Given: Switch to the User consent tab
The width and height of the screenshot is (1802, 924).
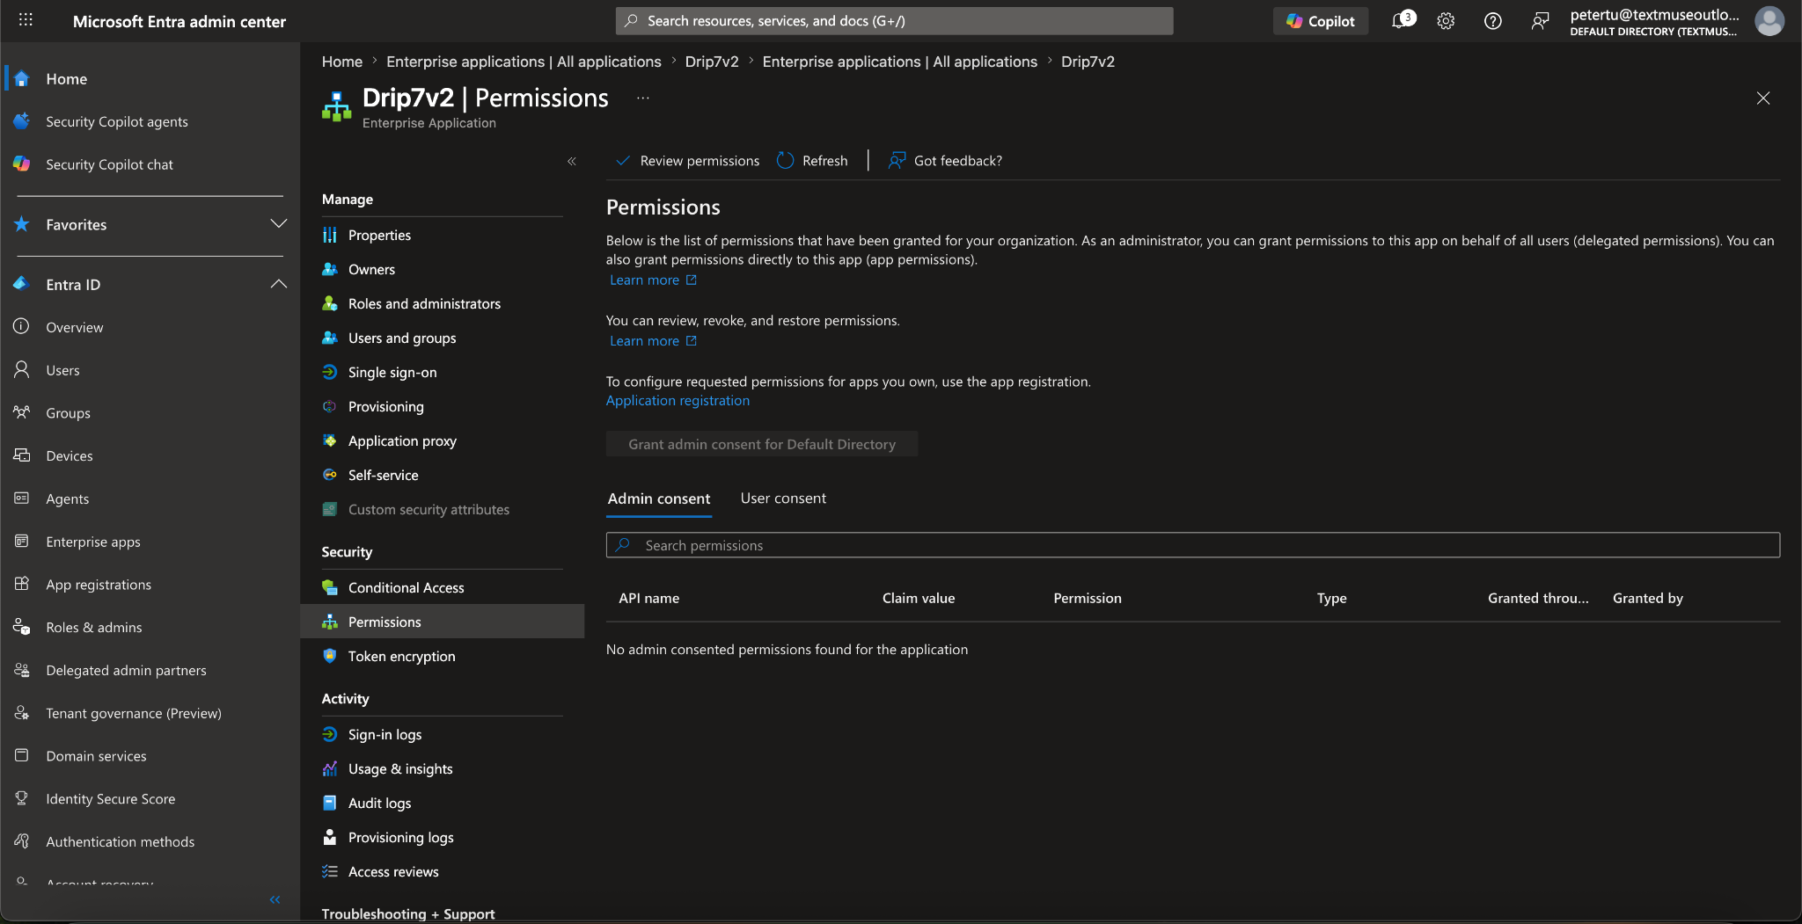Looking at the screenshot, I should click(x=783, y=498).
